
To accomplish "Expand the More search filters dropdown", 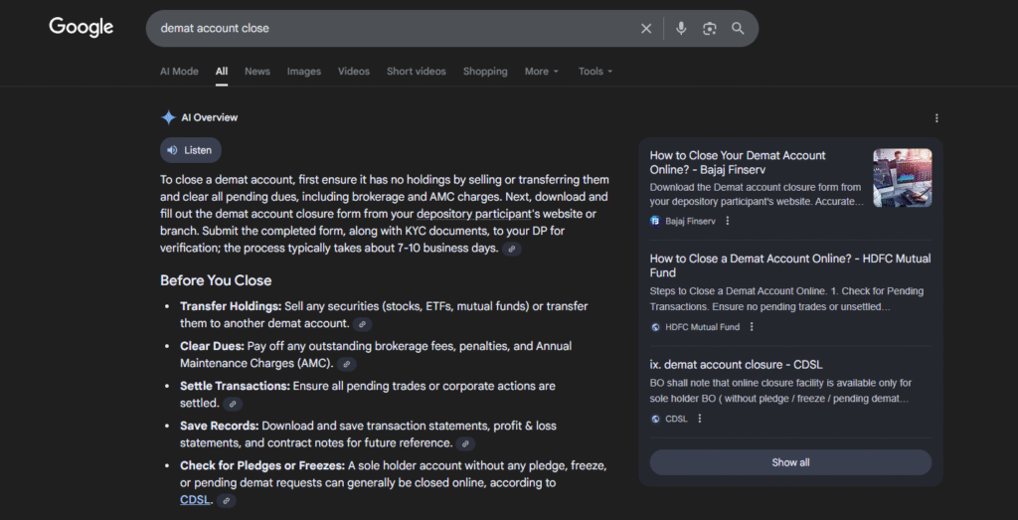I will click(x=542, y=72).
